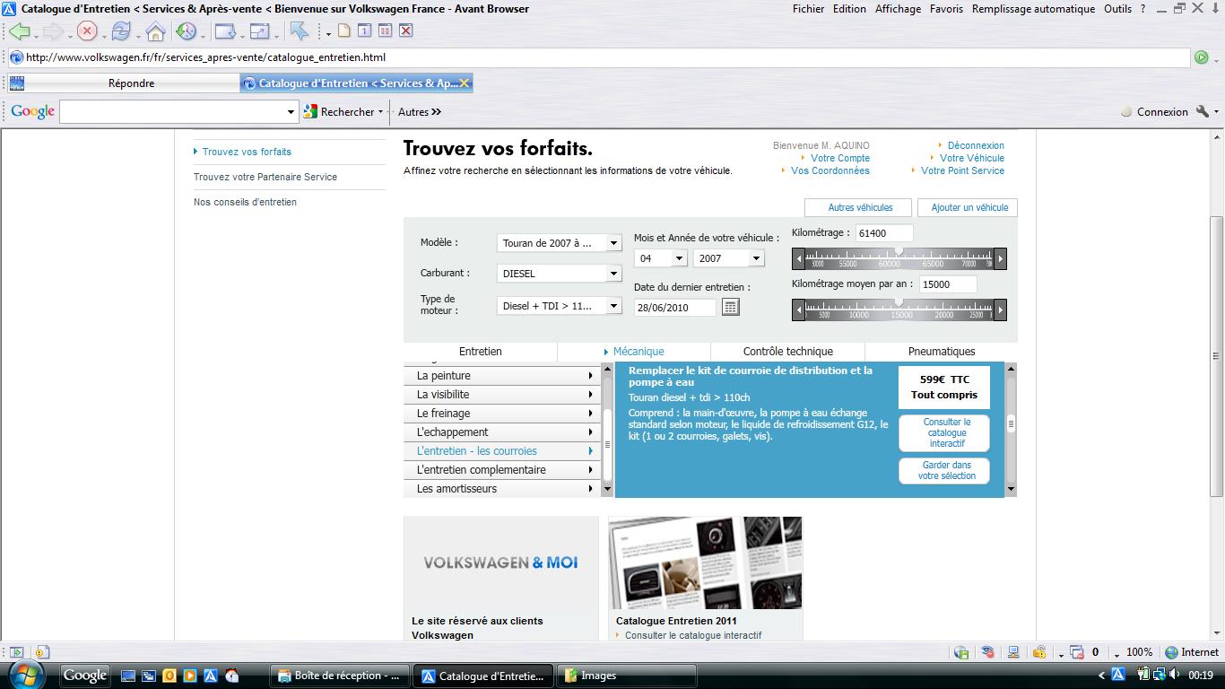The image size is (1225, 689).
Task: Click the Kilométrage moyen par an field
Action: click(x=947, y=283)
